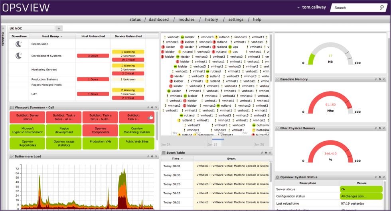The image size is (391, 211).
Task: Open the status menu
Action: click(135, 20)
